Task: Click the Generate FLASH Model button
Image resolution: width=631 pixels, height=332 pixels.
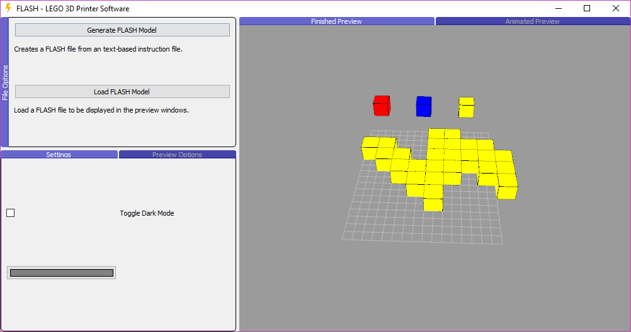Action: tap(122, 30)
